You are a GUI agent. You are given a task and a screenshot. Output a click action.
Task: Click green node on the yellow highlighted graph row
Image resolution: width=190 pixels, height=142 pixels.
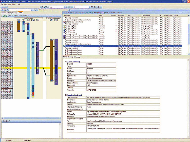pos(38,68)
